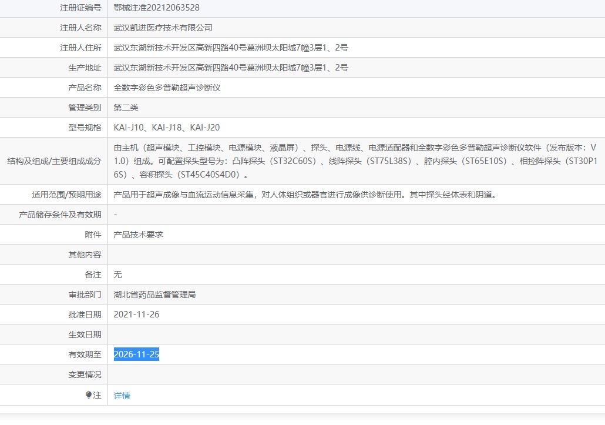Click the 生产地址 address value
Viewport: 605px width, 425px height.
click(x=231, y=68)
